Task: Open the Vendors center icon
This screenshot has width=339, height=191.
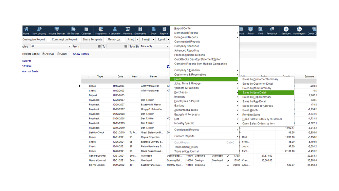Action: pos(127,31)
